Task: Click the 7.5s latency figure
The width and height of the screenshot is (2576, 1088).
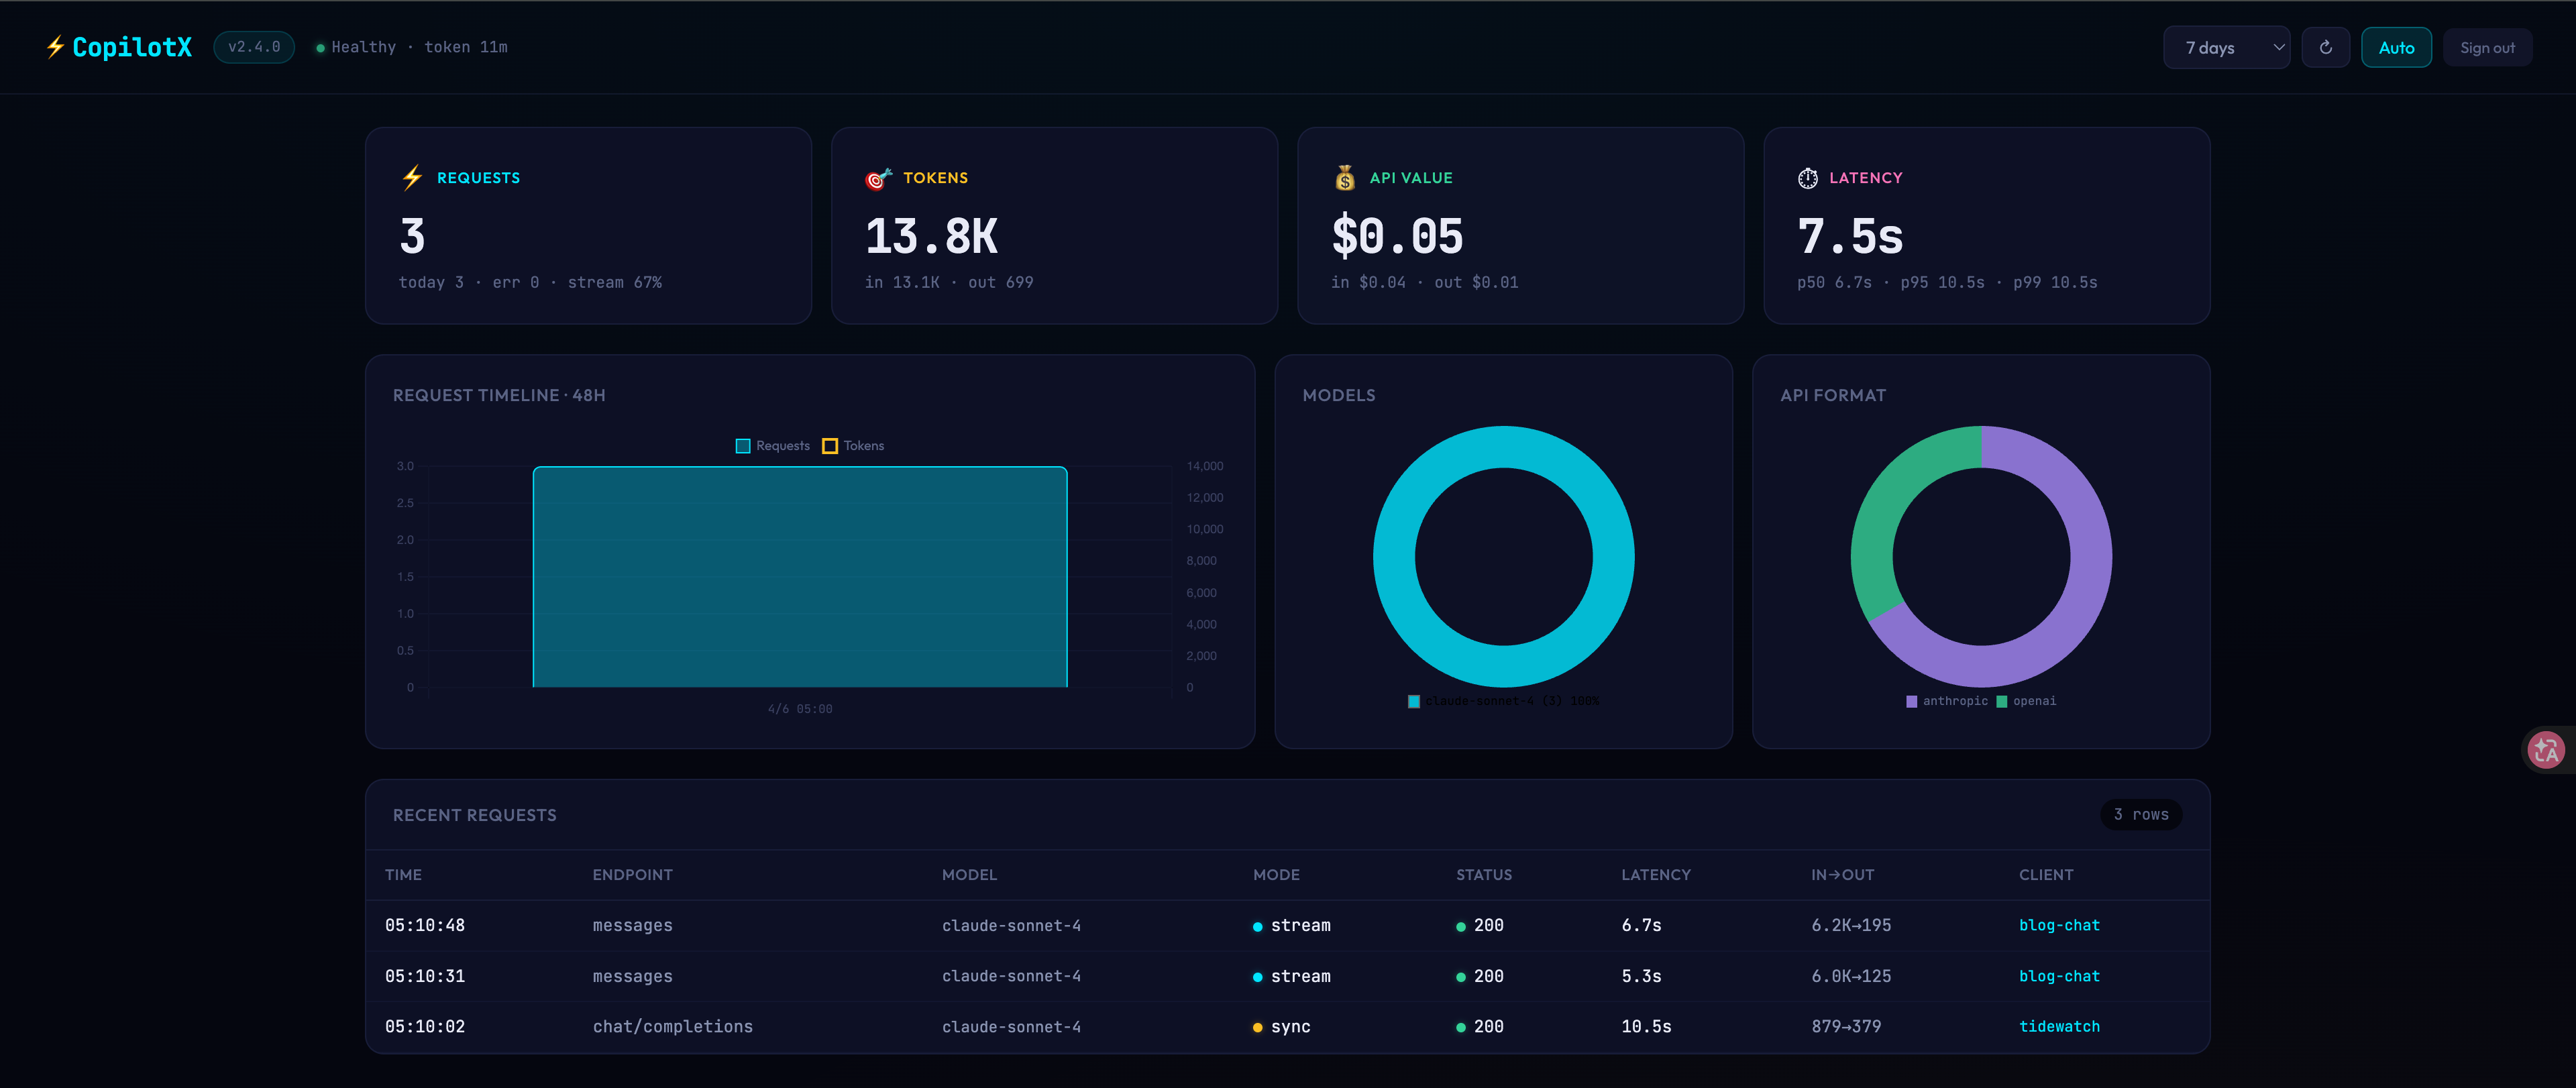Action: tap(1850, 237)
